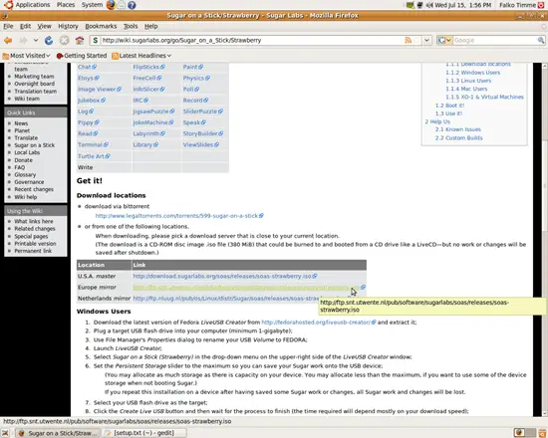Click the stop loading icon
Viewport: 548px width, 438px height.
pyautogui.click(x=65, y=41)
